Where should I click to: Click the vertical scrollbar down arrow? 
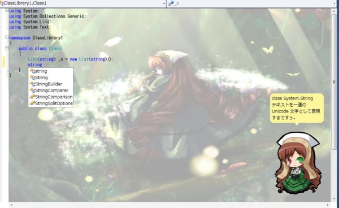pyautogui.click(x=334, y=198)
